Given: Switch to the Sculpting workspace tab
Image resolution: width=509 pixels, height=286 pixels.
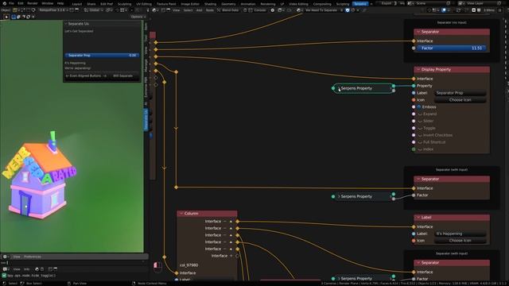Looking at the screenshot, I should coord(124,4).
